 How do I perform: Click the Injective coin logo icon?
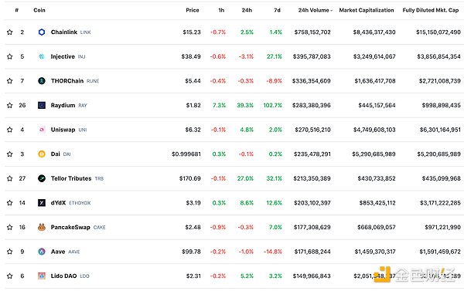(42, 56)
